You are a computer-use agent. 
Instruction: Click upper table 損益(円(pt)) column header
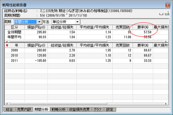click(36, 27)
